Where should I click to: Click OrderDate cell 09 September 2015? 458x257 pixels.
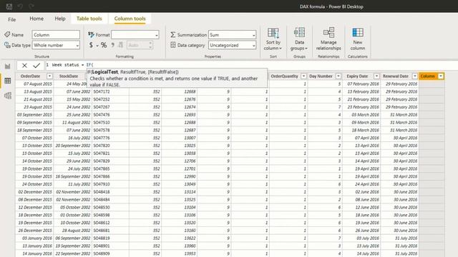(34, 122)
